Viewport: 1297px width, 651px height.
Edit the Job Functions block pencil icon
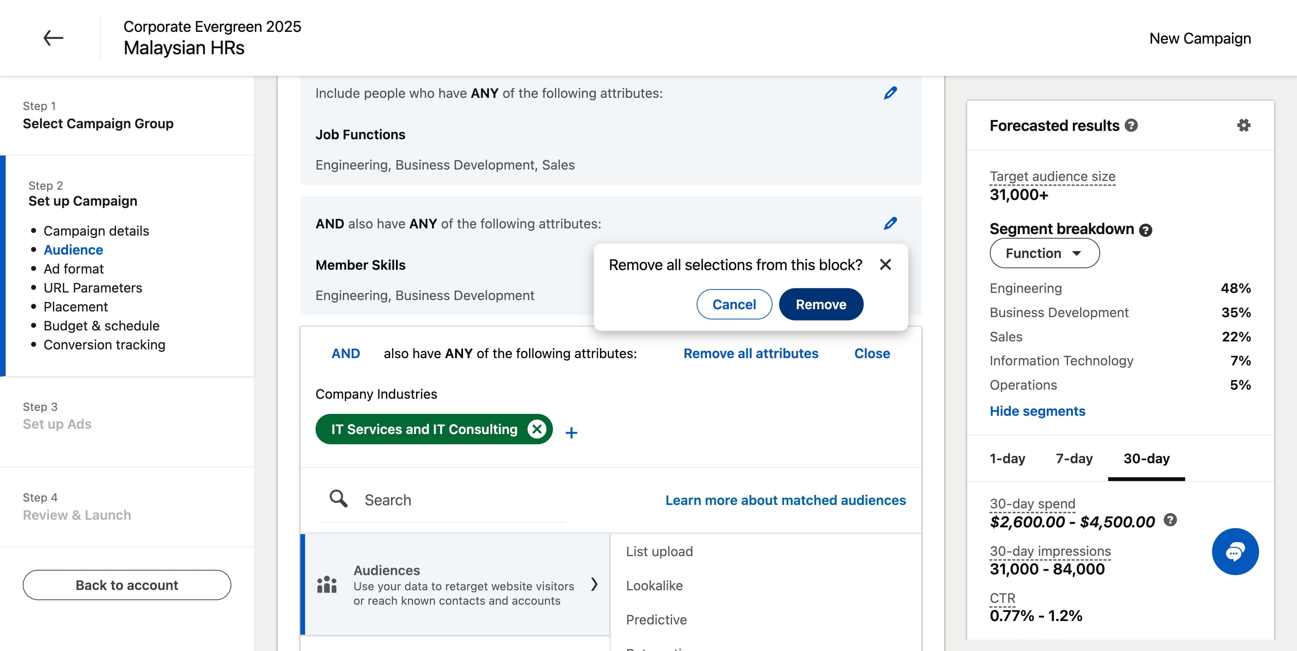coord(890,93)
